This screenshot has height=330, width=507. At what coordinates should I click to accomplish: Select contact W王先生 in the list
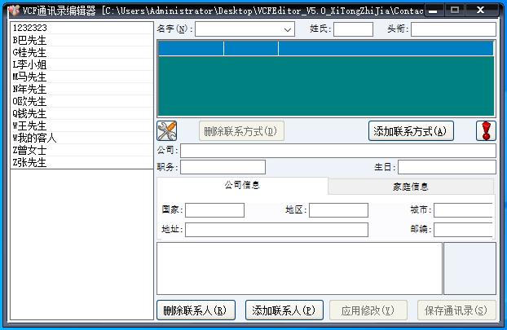pyautogui.click(x=82, y=125)
